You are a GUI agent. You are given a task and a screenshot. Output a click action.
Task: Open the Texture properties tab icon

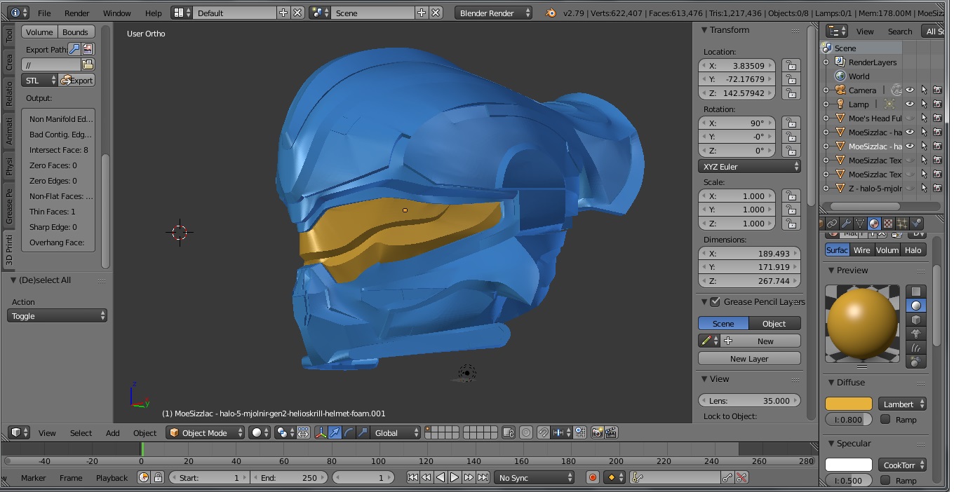coord(888,224)
